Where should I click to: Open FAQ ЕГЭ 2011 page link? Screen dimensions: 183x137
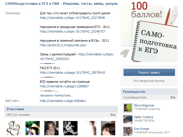[x=72, y=72]
